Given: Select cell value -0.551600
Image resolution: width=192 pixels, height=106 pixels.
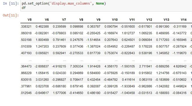Looking at the screenshot, I should (x=128, y=26).
